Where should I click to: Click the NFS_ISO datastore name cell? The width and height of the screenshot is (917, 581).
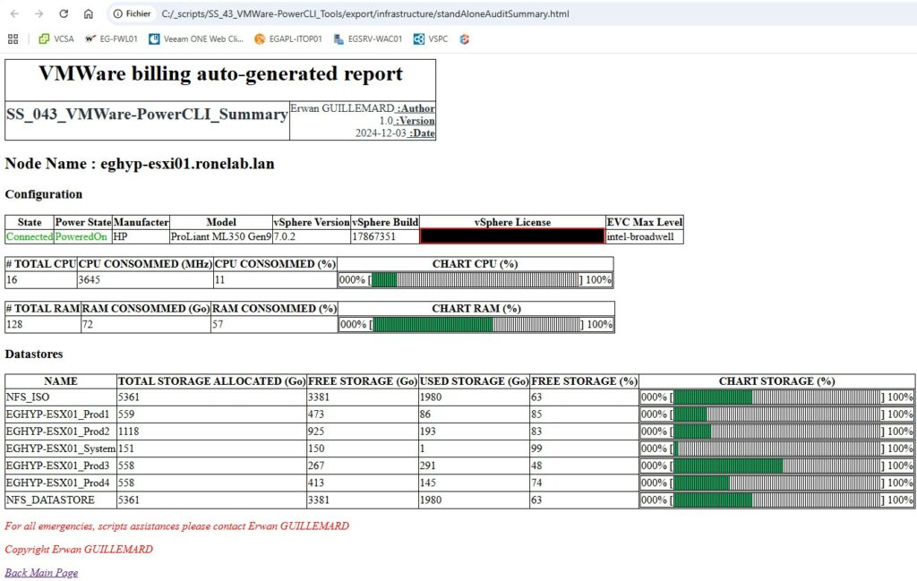coord(61,397)
